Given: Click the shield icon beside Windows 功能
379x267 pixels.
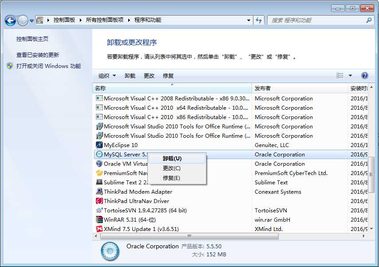Looking at the screenshot, I should point(10,66).
